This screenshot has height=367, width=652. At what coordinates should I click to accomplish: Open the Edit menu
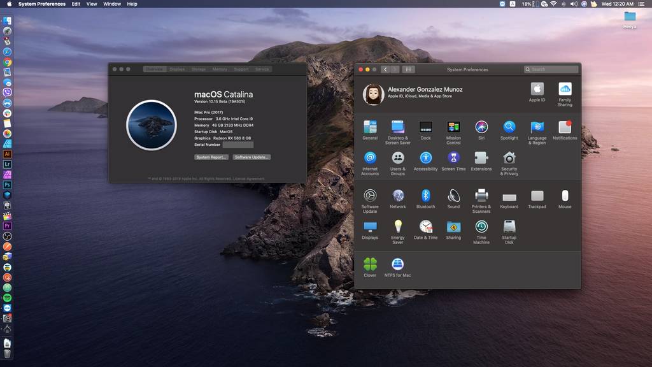point(76,4)
